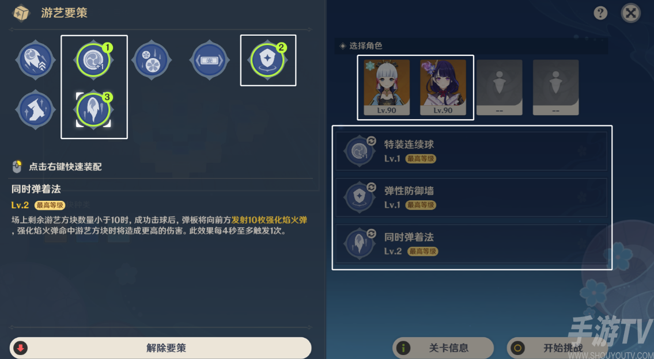Open 关卡信息 stage info

pos(443,347)
